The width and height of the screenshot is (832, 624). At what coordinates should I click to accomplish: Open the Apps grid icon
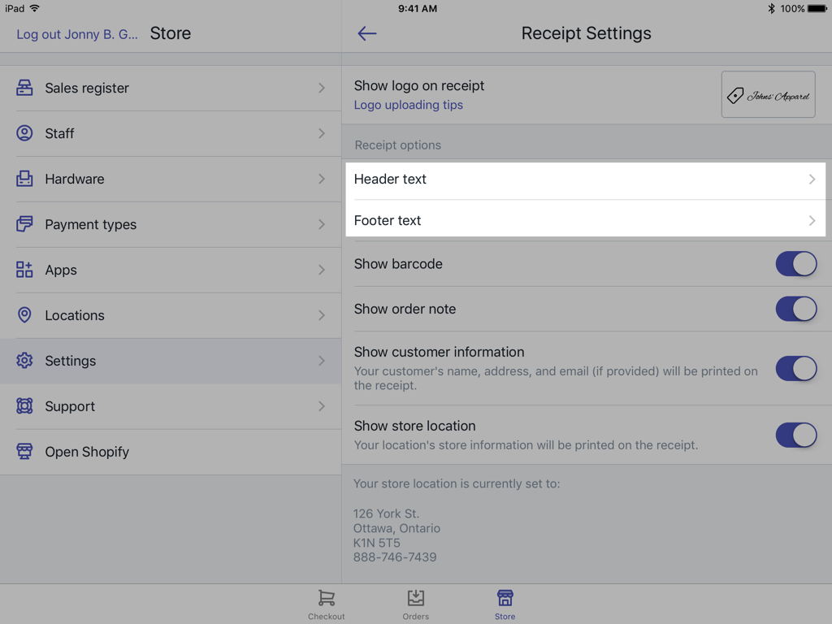coord(24,270)
